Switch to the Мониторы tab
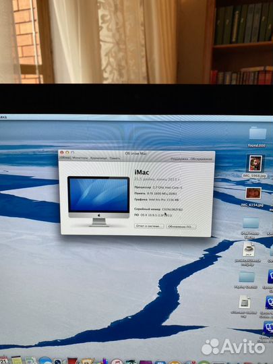The width and height of the screenshot is (273, 364). click(80, 158)
